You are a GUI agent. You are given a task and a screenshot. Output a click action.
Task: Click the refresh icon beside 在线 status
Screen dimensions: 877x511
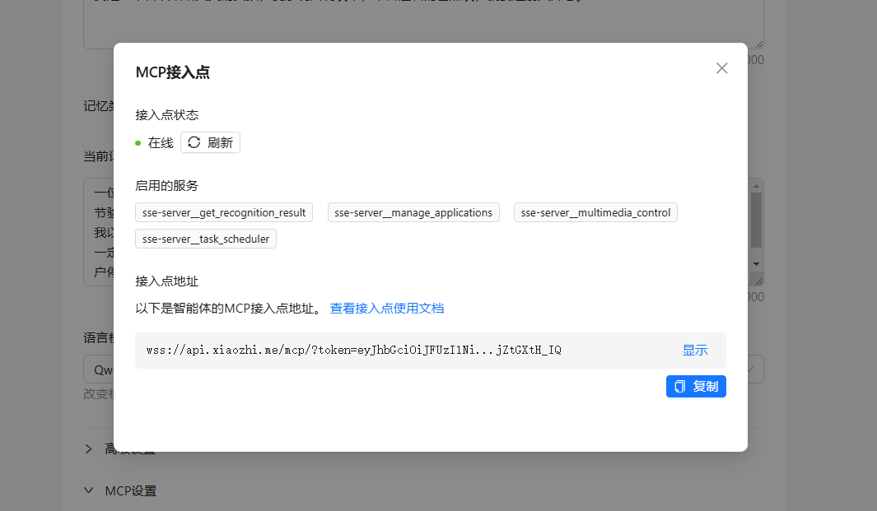[194, 142]
